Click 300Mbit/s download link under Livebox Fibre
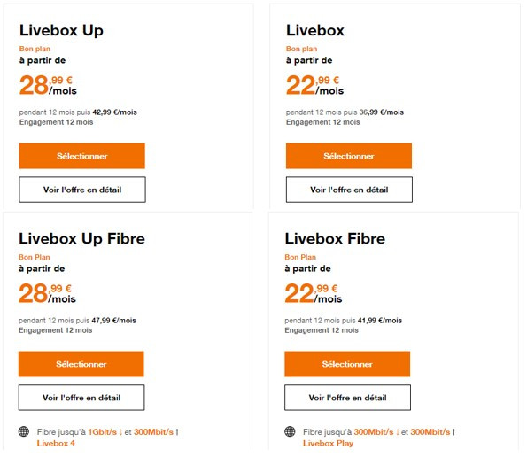The width and height of the screenshot is (527, 465). click(374, 431)
